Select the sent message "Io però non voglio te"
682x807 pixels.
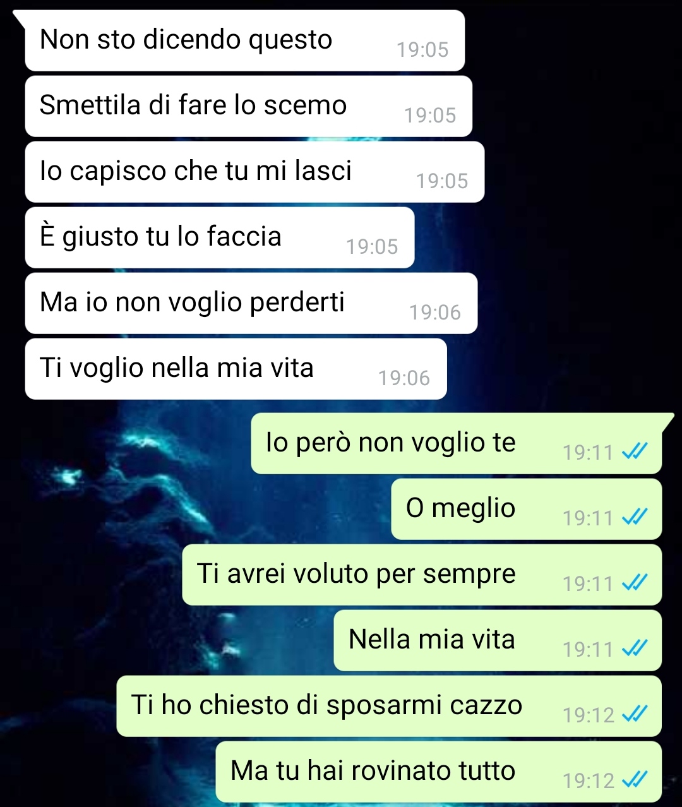pos(457,443)
